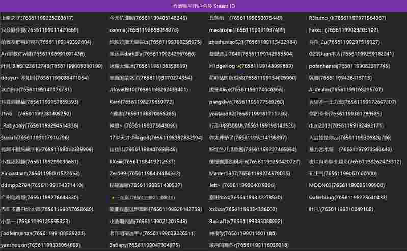
Task: Select the 'MOON03' player entry
Action: (x=347, y=185)
